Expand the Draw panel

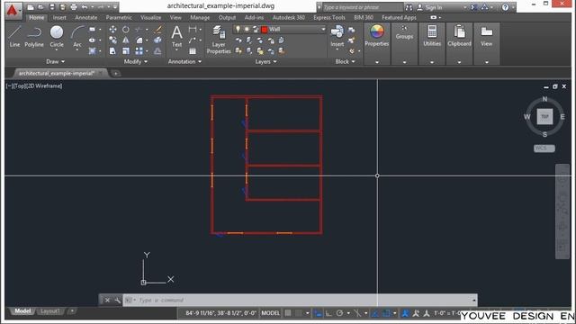point(56,61)
